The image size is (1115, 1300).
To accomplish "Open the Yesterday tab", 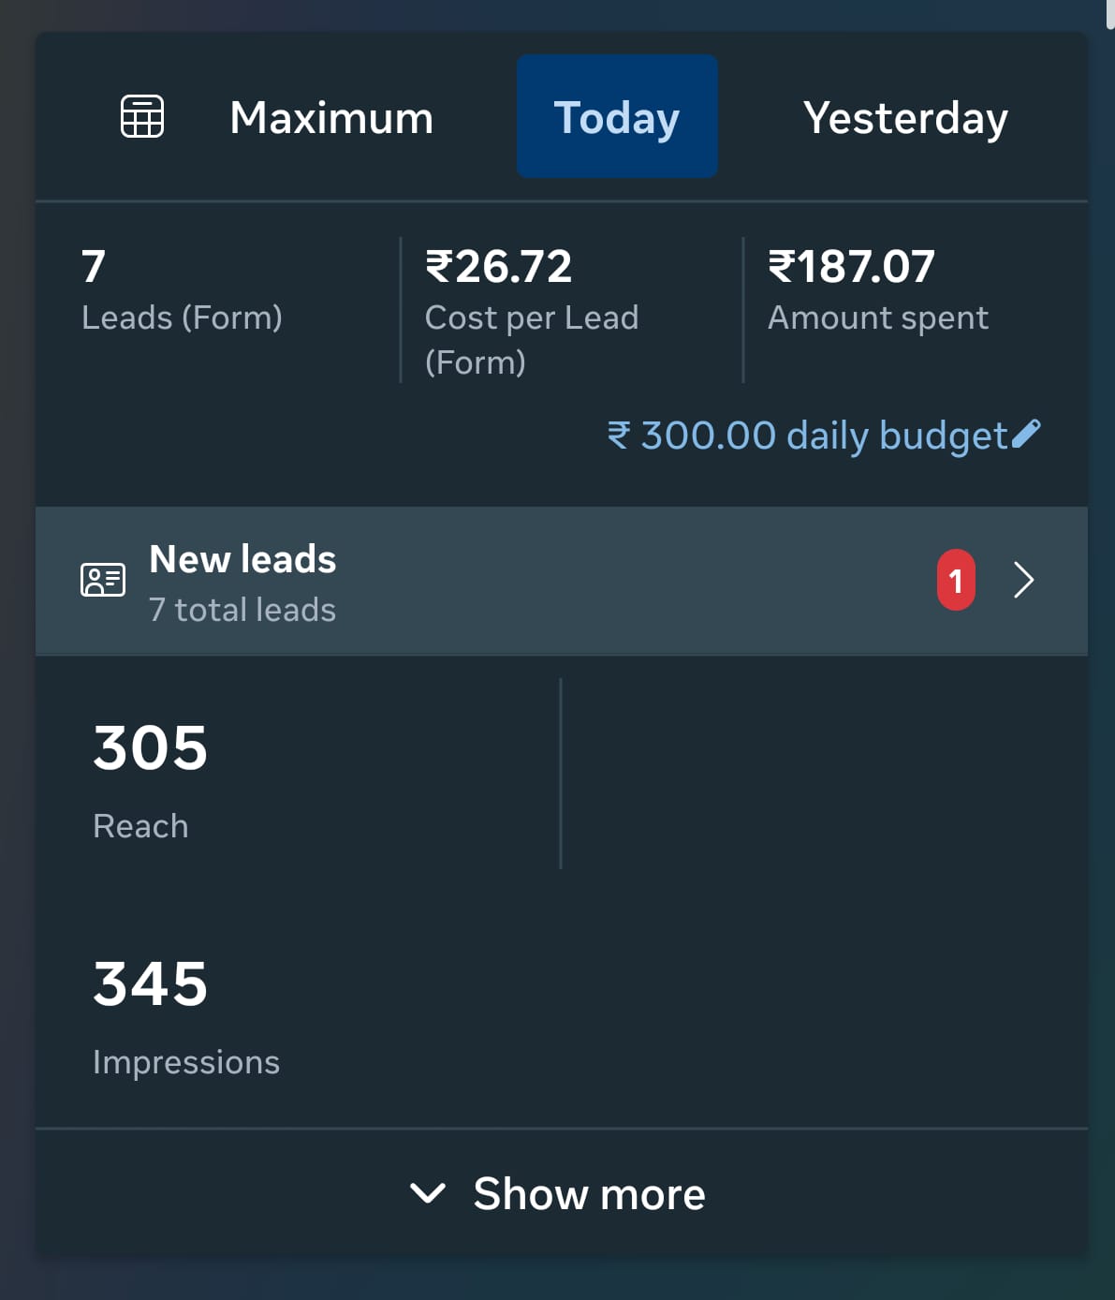I will coord(905,118).
